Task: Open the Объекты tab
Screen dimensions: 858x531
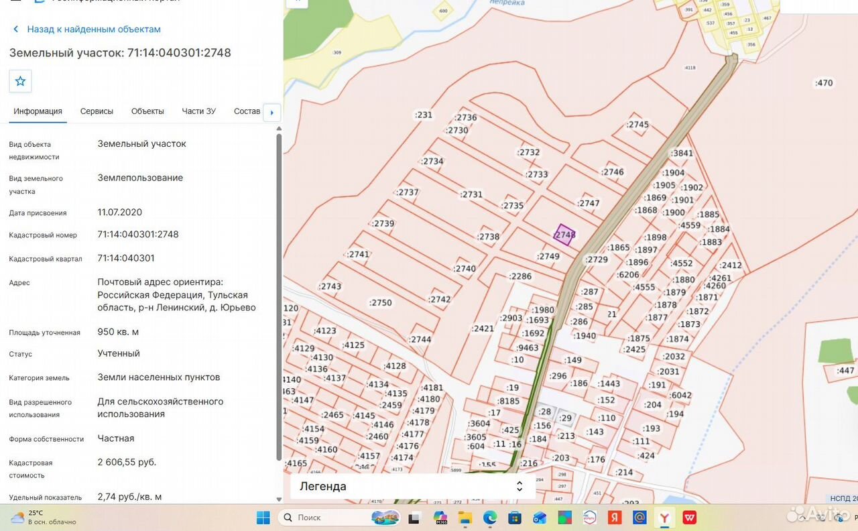Action: click(147, 111)
